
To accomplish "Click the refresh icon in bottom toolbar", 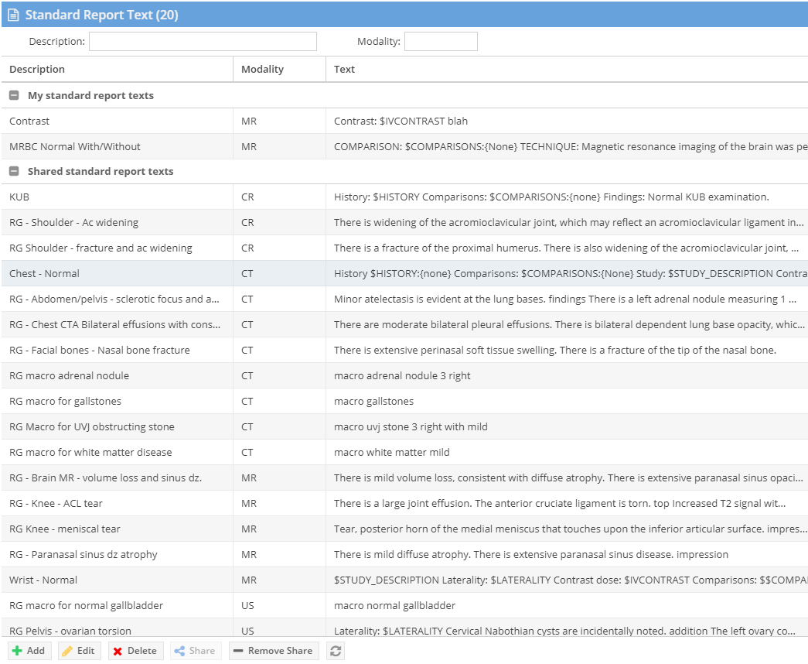I will coord(336,651).
